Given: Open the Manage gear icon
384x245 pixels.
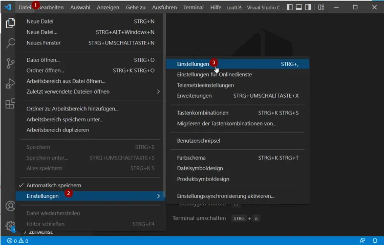Looking at the screenshot, I should 10,226.
